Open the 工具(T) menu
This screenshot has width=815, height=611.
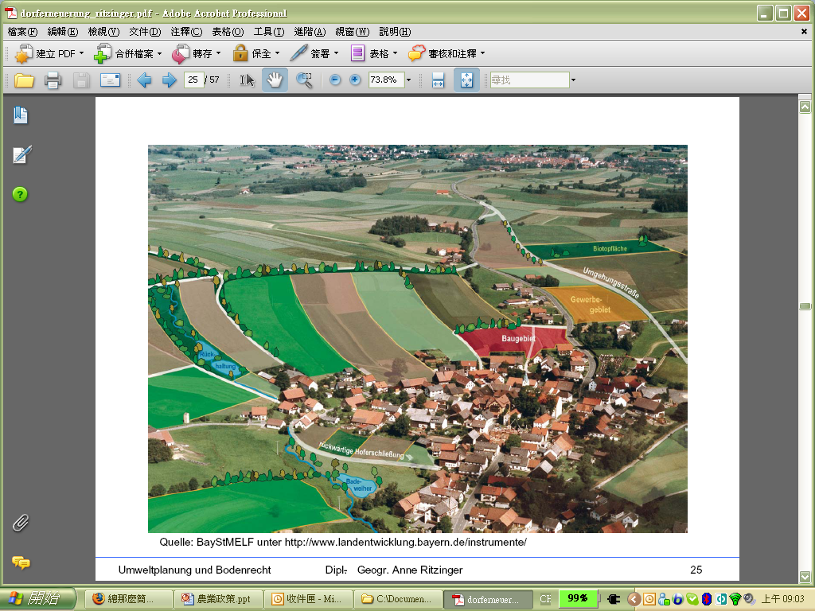pos(269,32)
